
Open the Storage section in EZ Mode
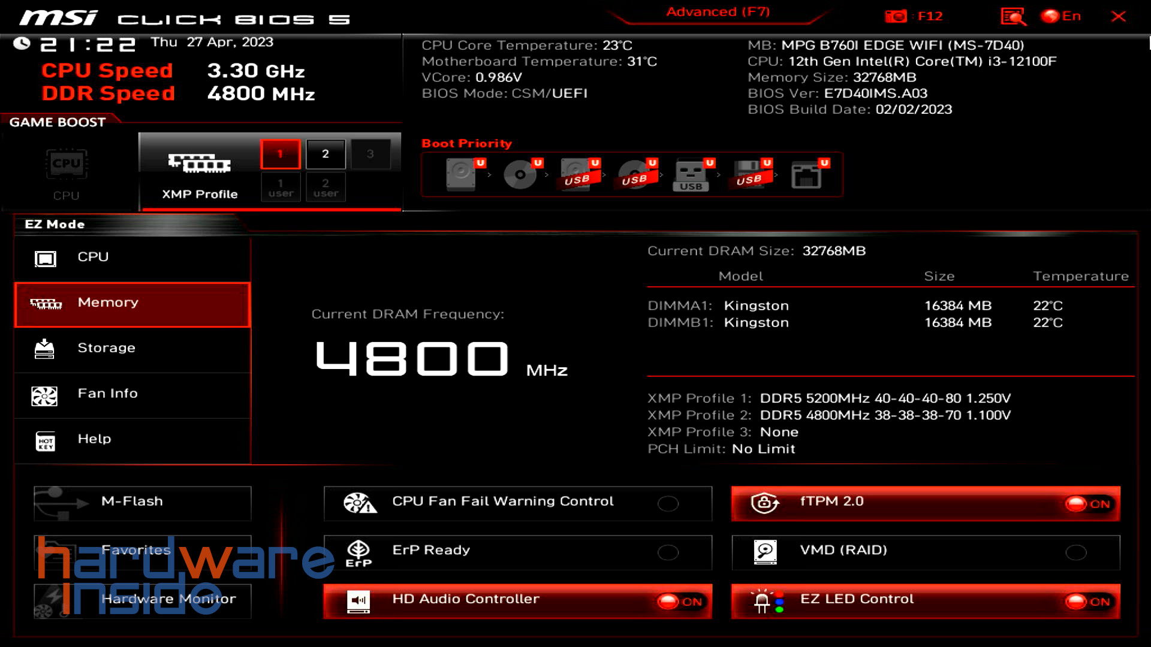(132, 348)
